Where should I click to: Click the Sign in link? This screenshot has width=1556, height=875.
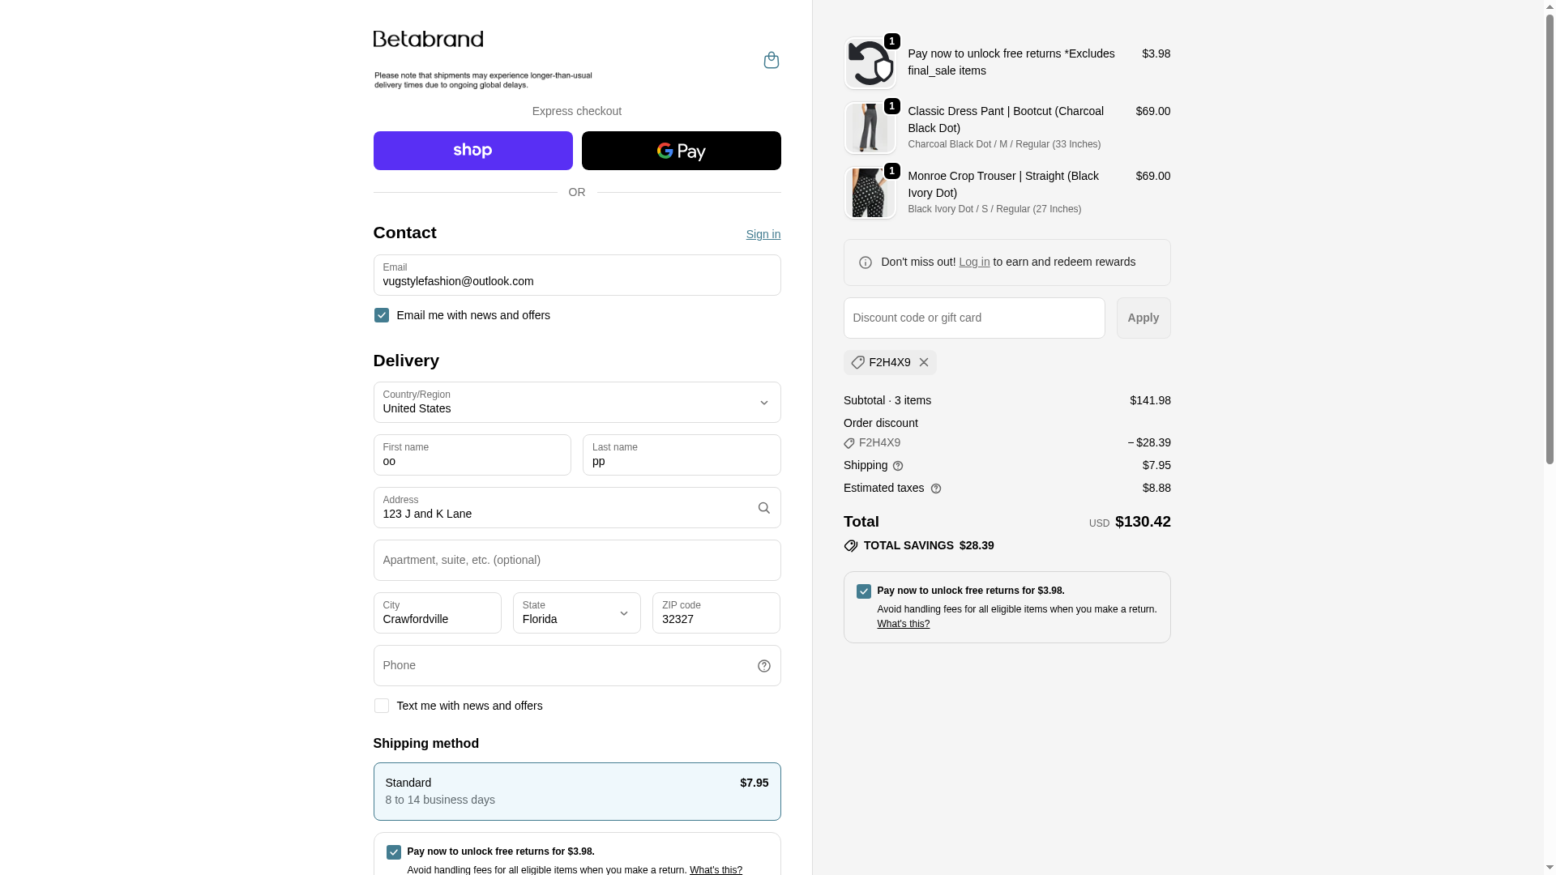point(763,234)
